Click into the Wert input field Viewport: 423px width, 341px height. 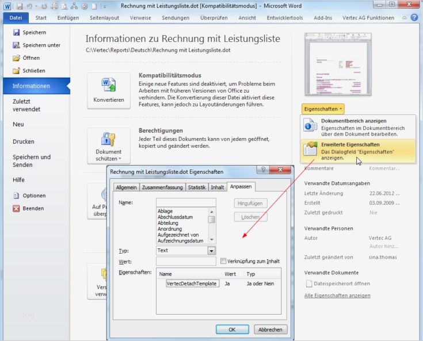click(x=186, y=261)
